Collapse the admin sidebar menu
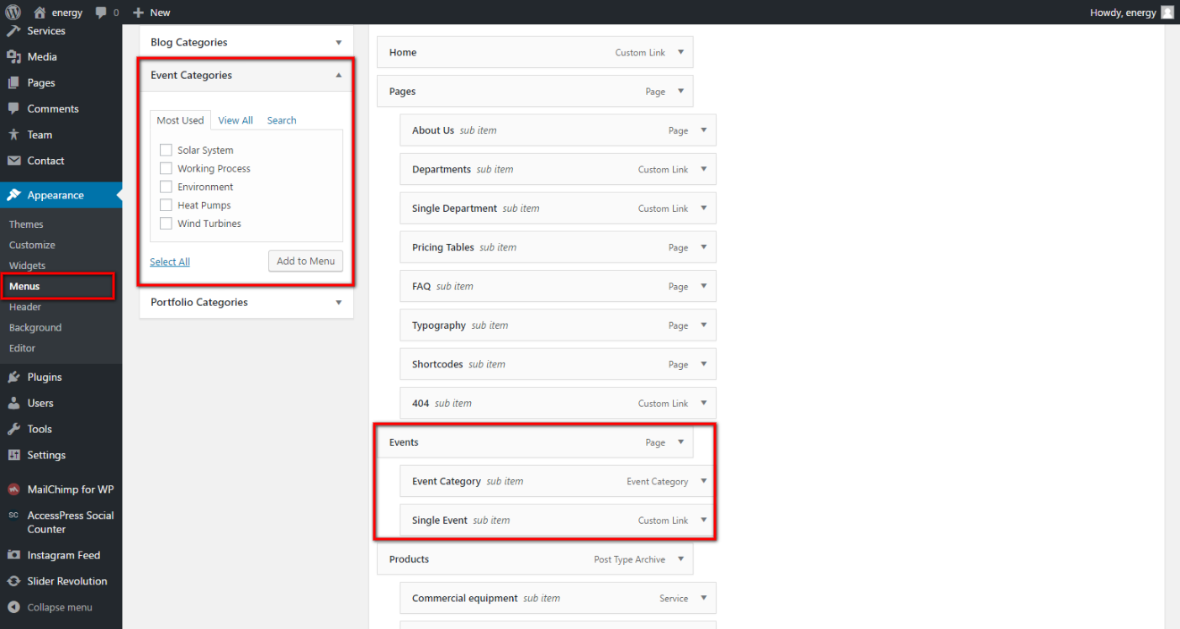Screen dimensions: 1180x629 tap(59, 607)
